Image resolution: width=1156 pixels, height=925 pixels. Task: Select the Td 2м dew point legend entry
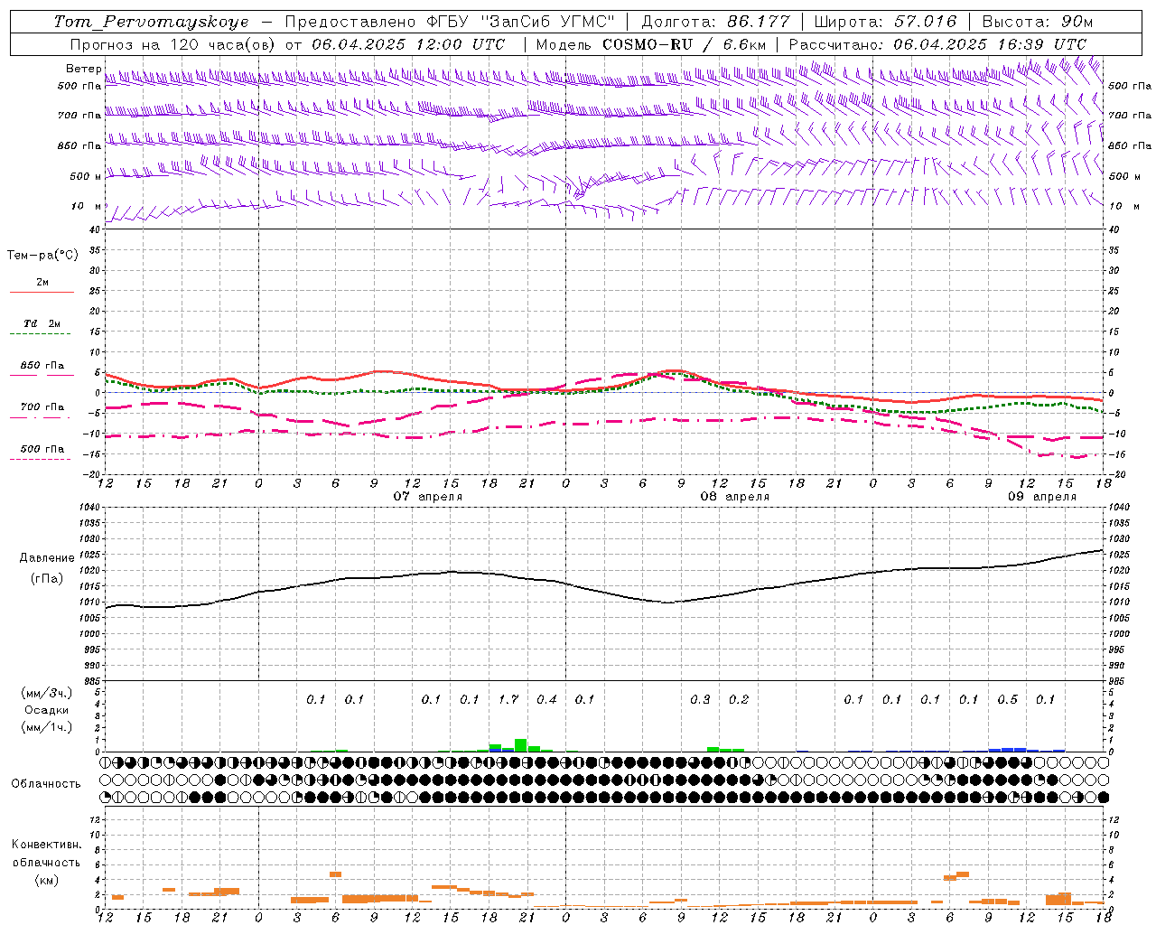[42, 323]
